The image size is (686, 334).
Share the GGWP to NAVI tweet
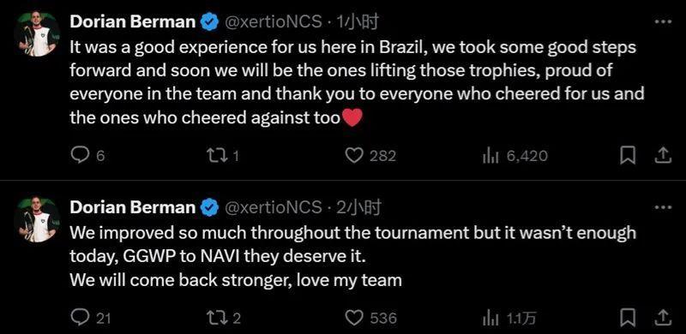coord(663,318)
